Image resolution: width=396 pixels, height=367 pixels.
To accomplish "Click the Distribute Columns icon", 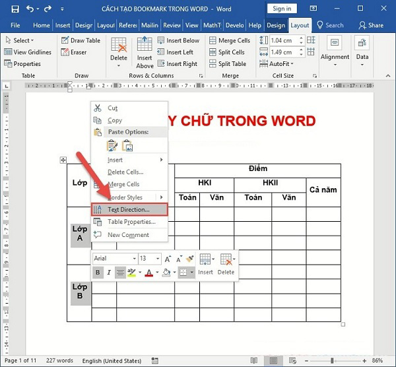I will pyautogui.click(x=311, y=51).
